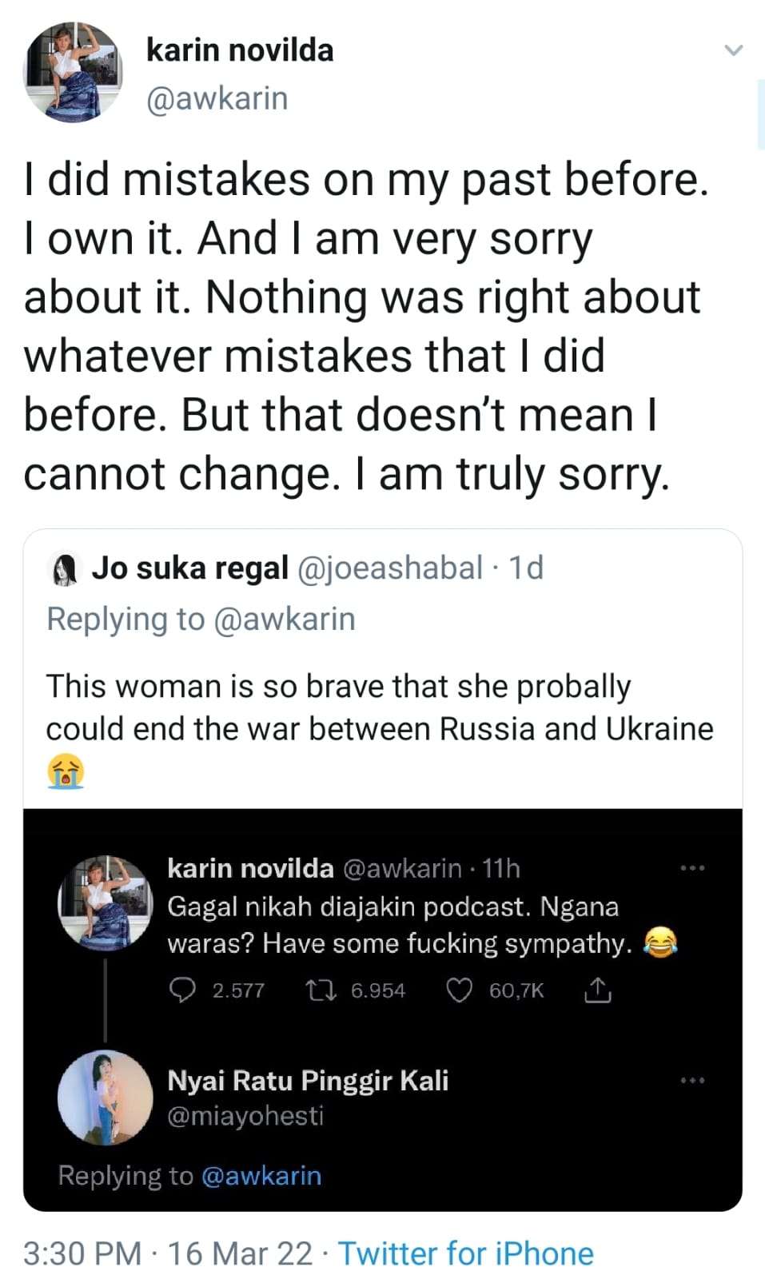765x1279 pixels.
Task: Click the karin novilda display name
Action: pos(240,50)
